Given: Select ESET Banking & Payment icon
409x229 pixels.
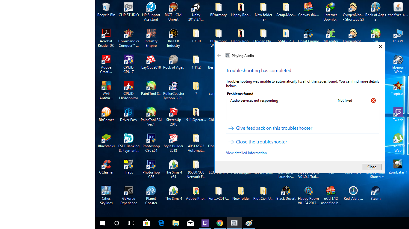Looking at the screenshot, I should pos(128,143).
